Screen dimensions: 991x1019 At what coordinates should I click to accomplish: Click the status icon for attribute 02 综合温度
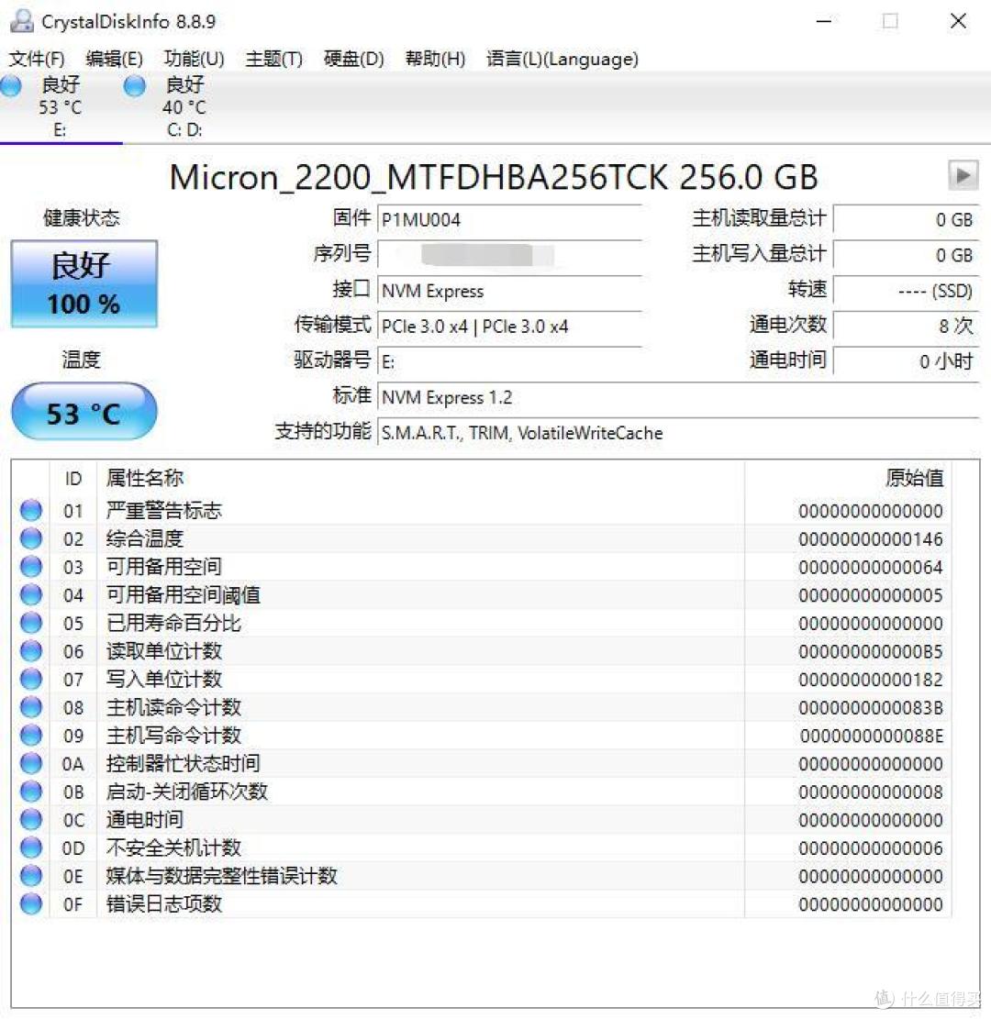[31, 538]
